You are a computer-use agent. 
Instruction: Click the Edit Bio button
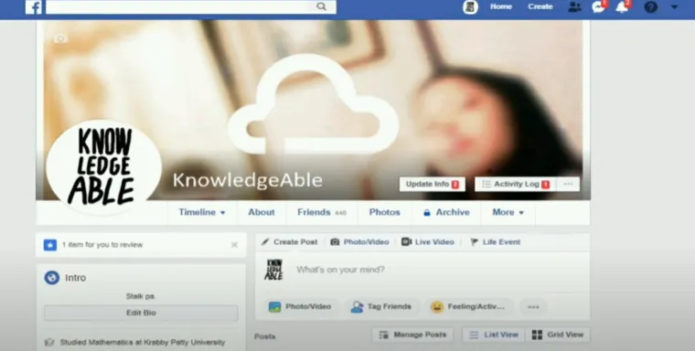pos(141,313)
